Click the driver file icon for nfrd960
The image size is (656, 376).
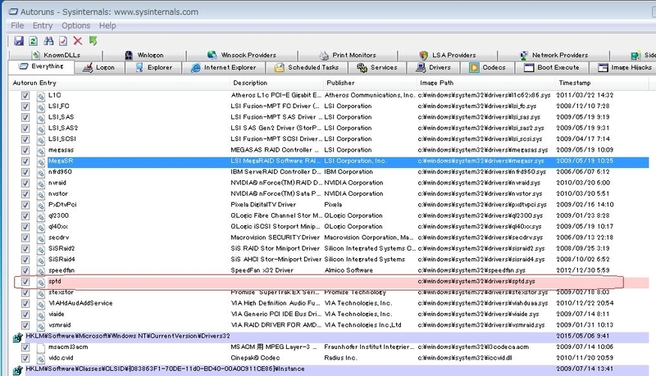(x=40, y=172)
